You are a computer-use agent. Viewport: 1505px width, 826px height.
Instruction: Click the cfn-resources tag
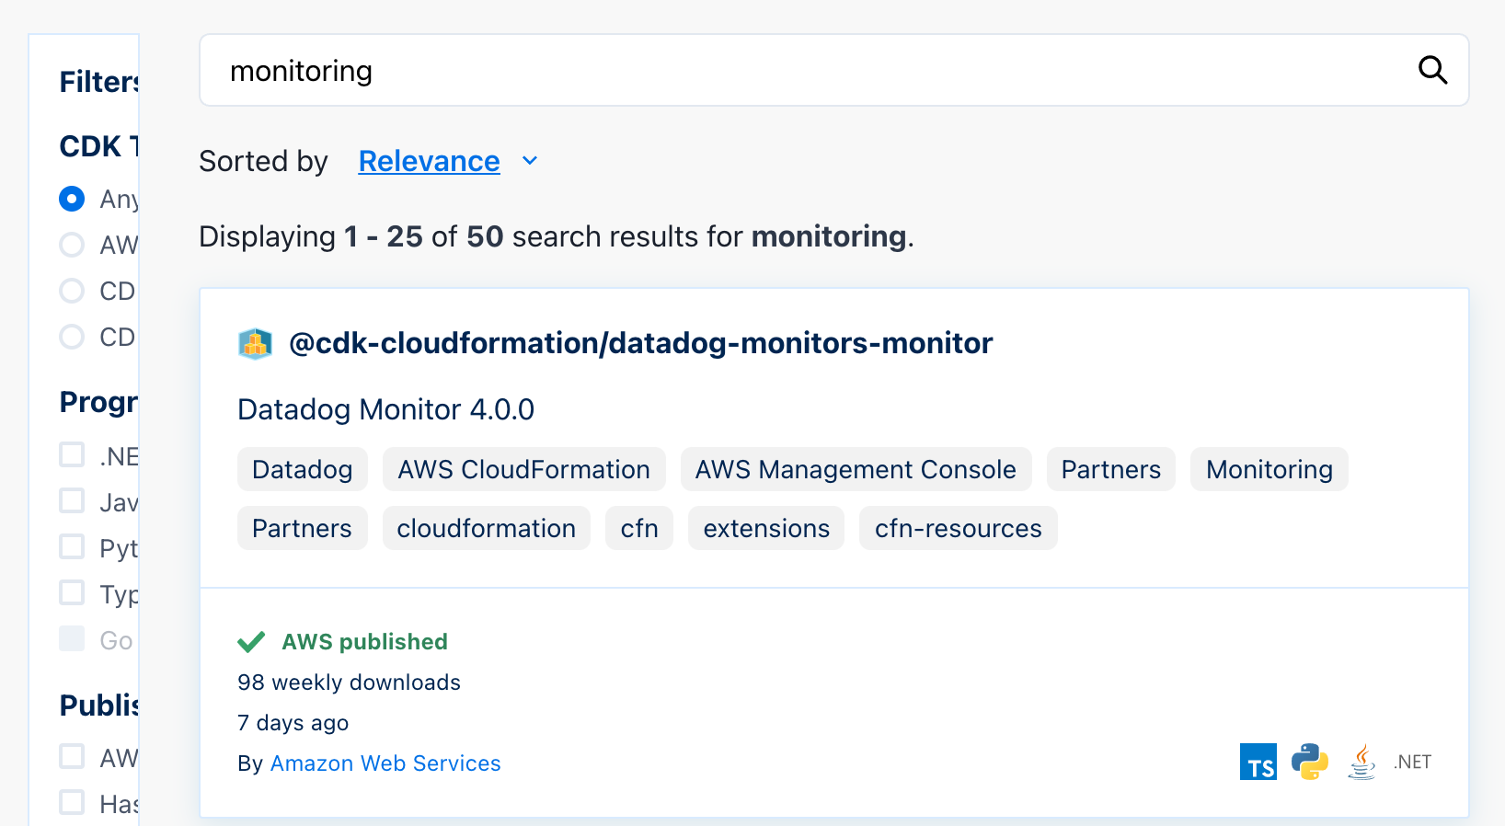click(959, 528)
